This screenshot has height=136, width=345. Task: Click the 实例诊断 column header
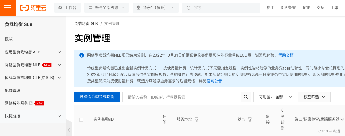283,119
